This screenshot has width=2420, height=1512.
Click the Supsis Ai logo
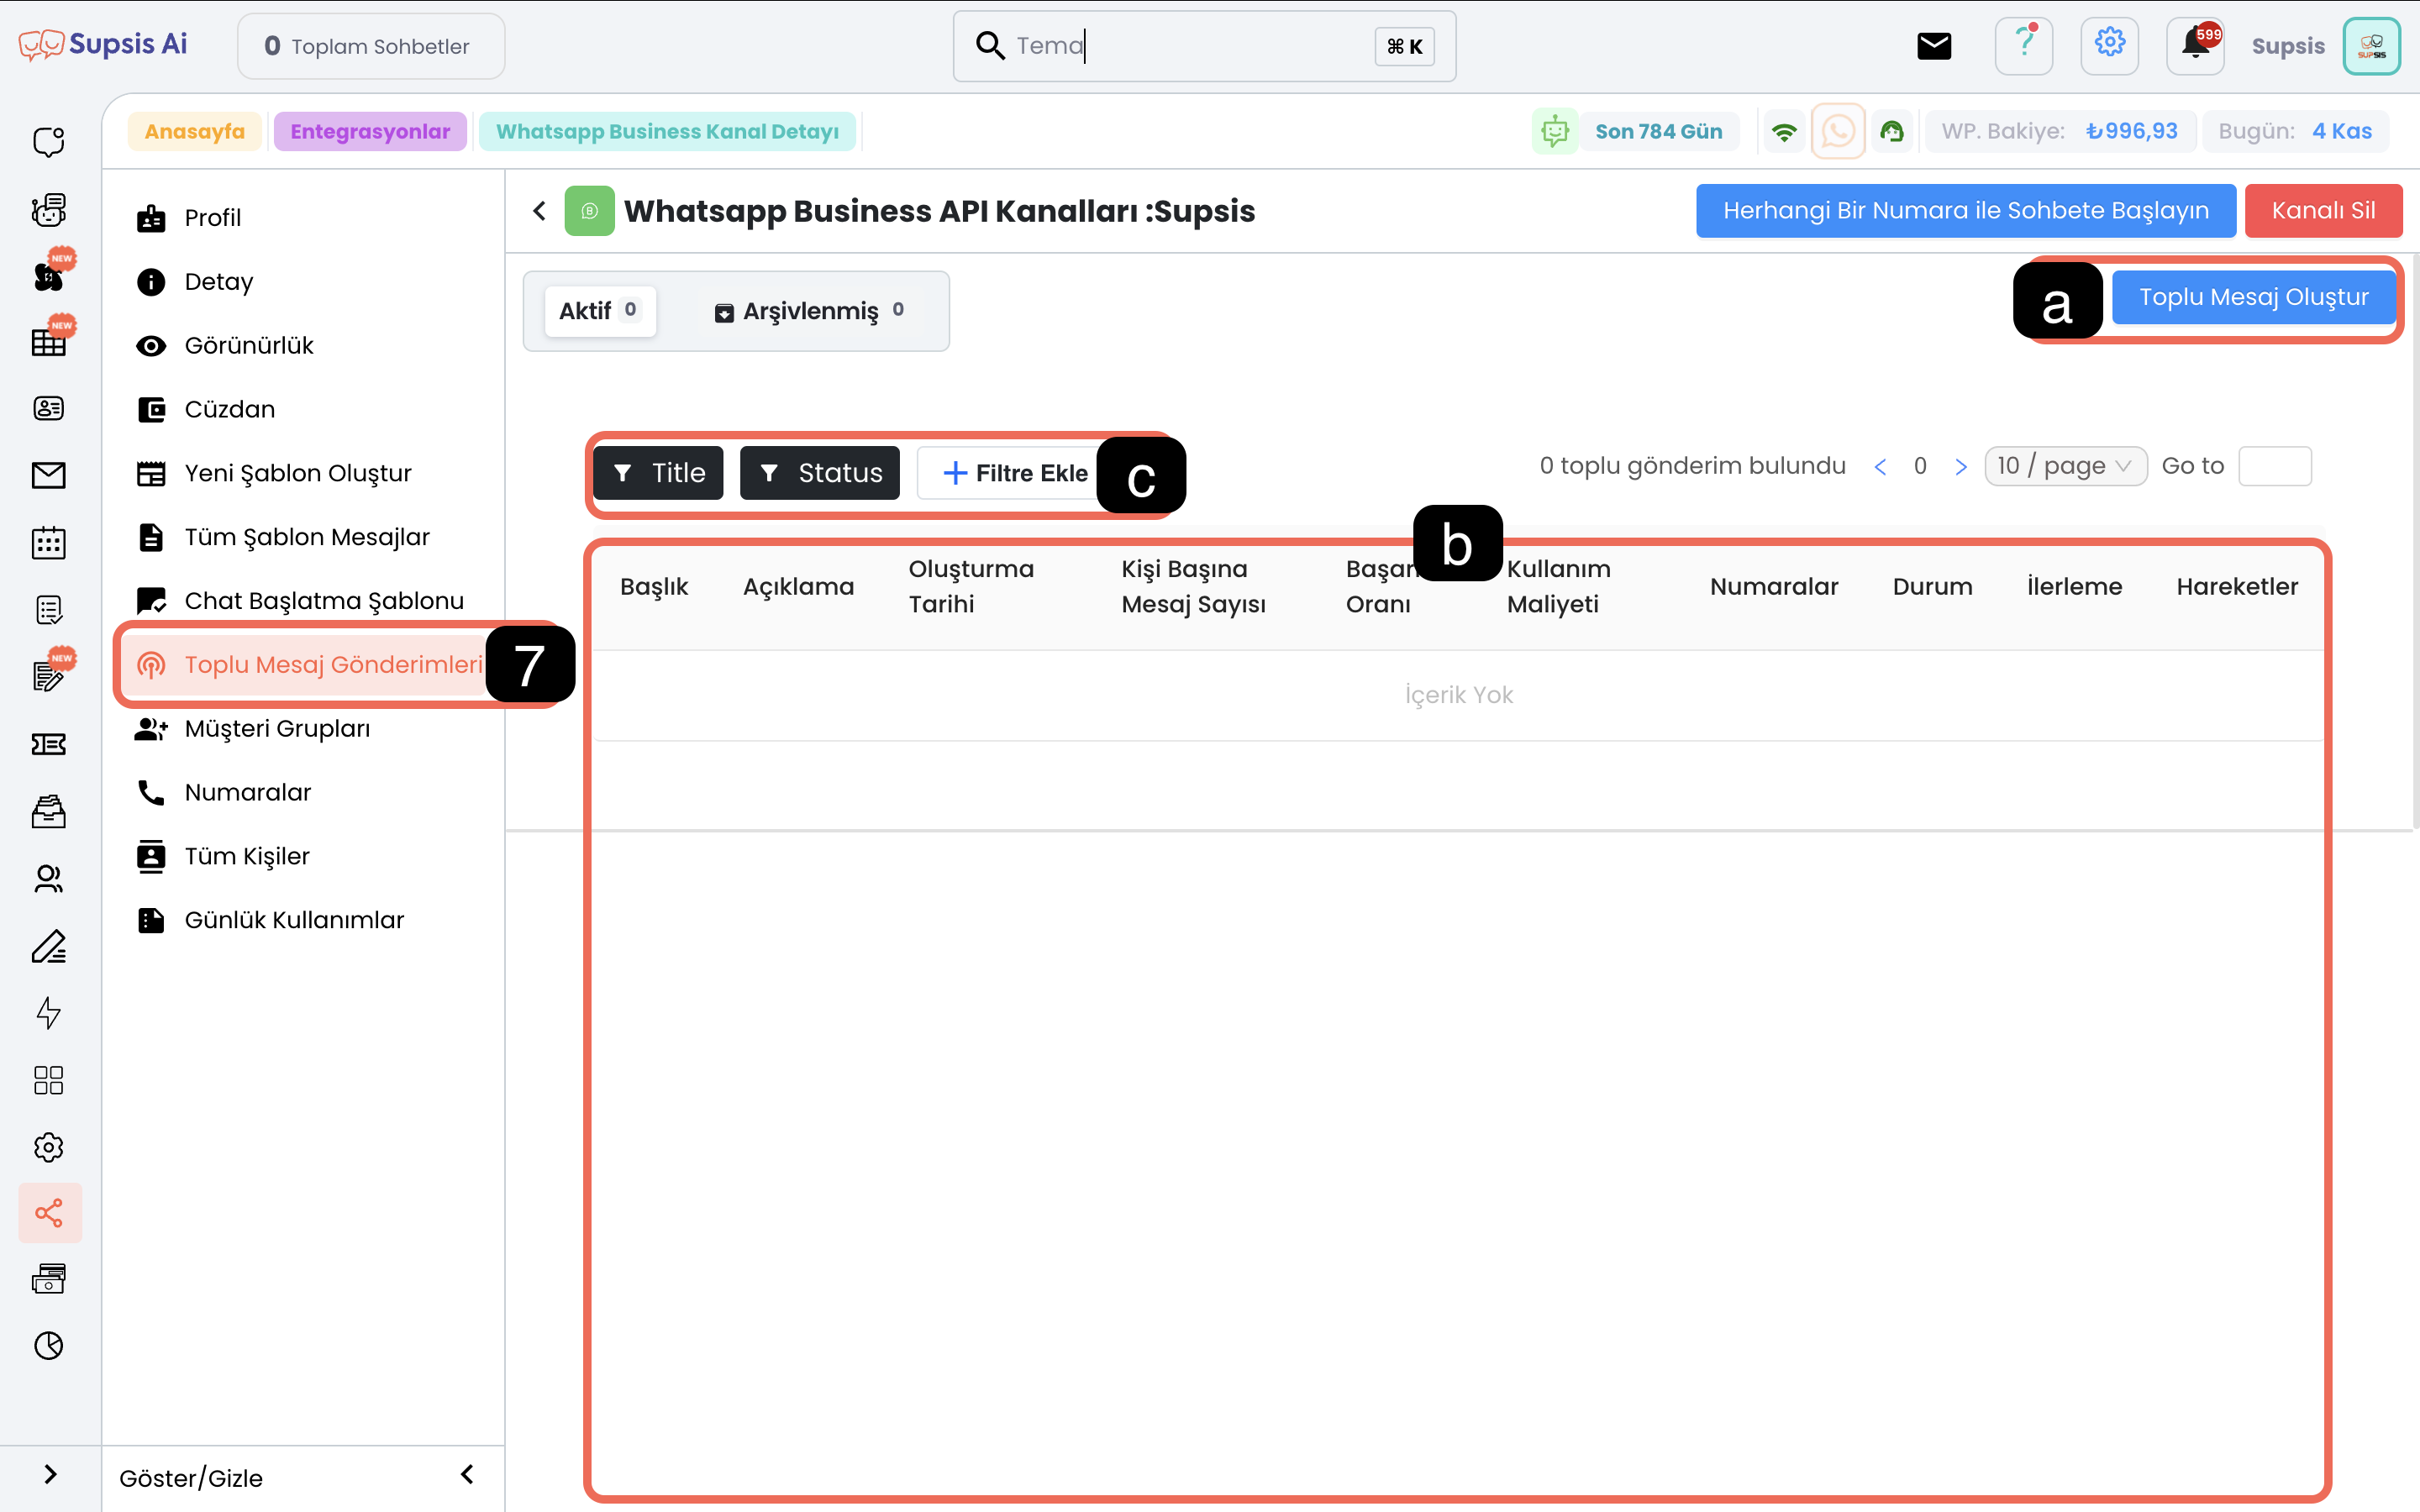pos(102,45)
